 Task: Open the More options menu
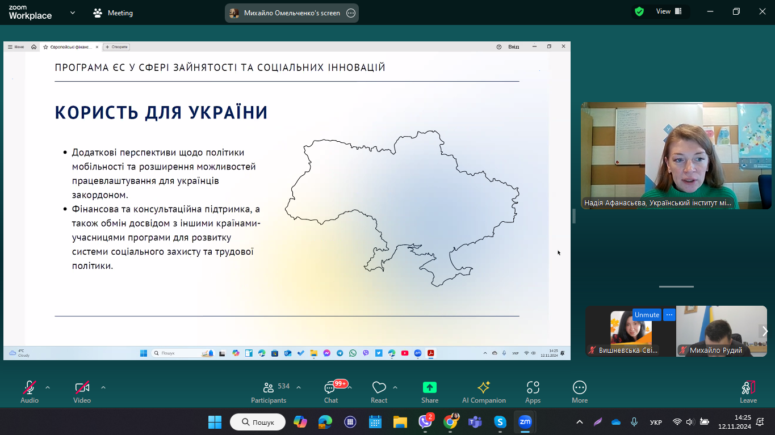pyautogui.click(x=580, y=392)
